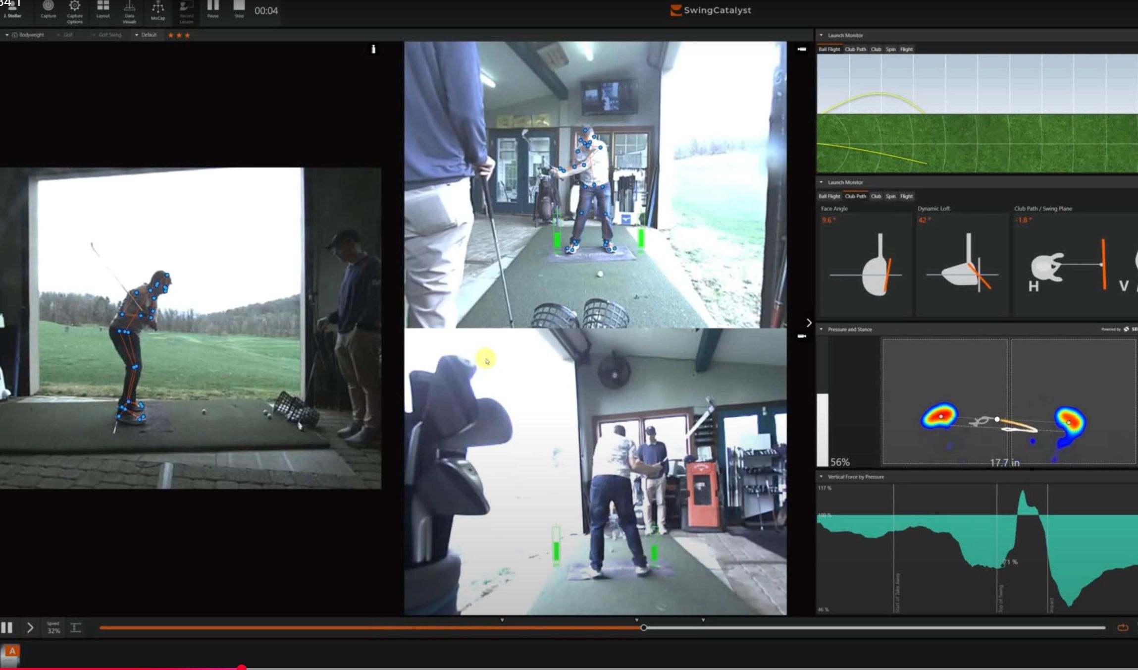Click the trim range icon beside Speed
The height and width of the screenshot is (670, 1138).
point(76,628)
